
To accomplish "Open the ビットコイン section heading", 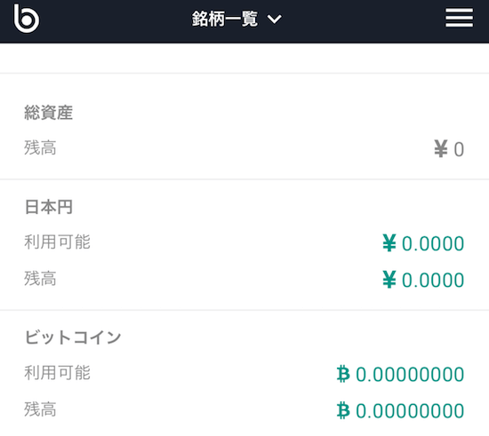I will [x=73, y=337].
